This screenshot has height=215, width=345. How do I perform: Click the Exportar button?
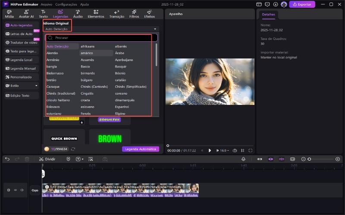coord(302,4)
